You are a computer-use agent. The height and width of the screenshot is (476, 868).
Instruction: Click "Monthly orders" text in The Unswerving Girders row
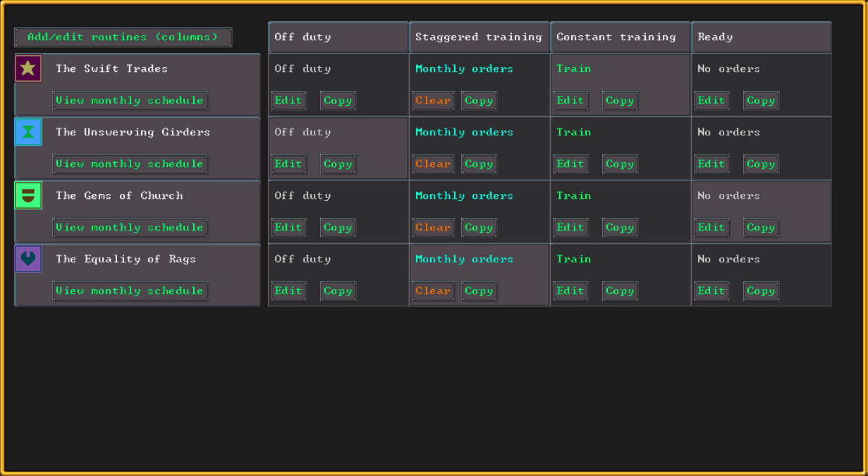pos(465,132)
